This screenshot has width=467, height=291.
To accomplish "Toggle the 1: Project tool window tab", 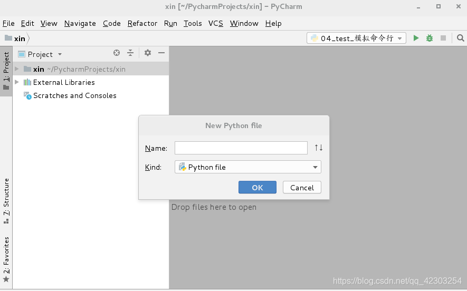I will click(6, 71).
